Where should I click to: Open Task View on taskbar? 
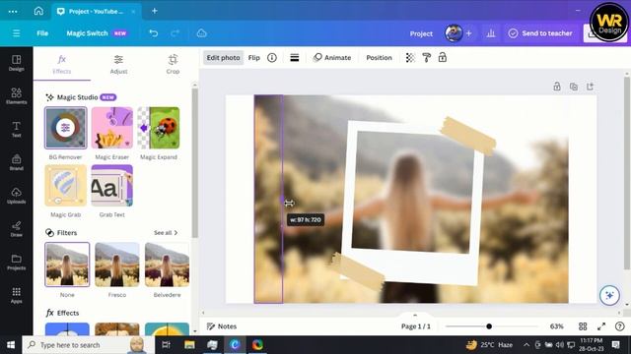[166, 345]
